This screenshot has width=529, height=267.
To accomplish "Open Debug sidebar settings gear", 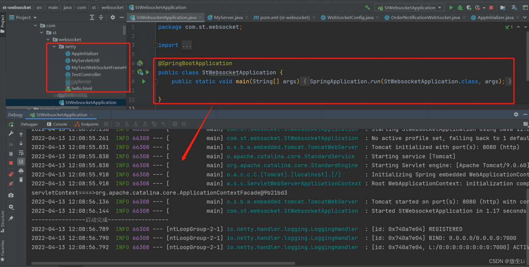I will pos(11,207).
